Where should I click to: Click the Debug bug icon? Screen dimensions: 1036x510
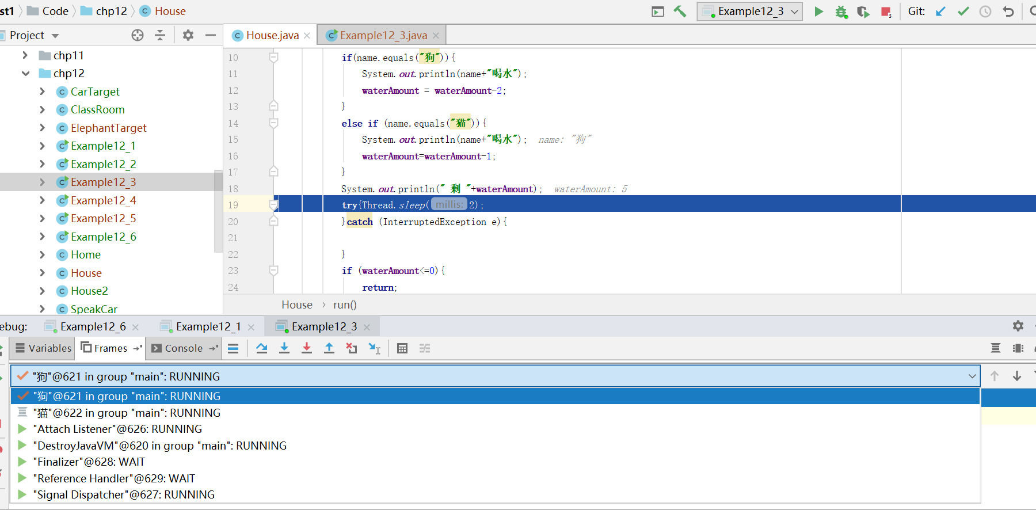pyautogui.click(x=841, y=12)
